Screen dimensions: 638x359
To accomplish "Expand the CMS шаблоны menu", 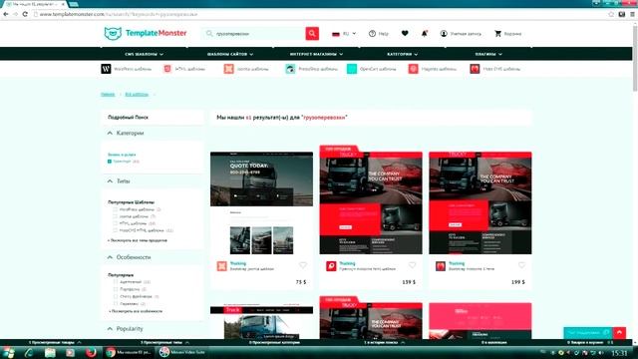I will coord(144,54).
